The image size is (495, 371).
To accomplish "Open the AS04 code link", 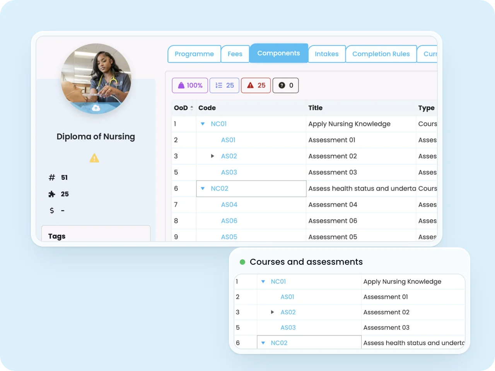I will [229, 204].
